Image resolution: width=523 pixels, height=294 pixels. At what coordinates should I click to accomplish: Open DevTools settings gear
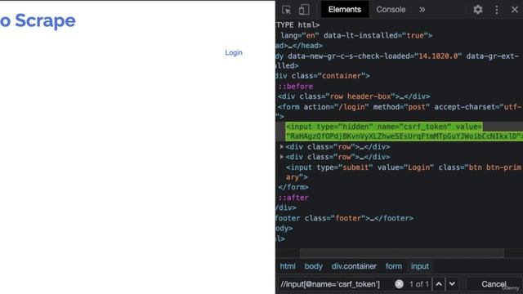[477, 9]
